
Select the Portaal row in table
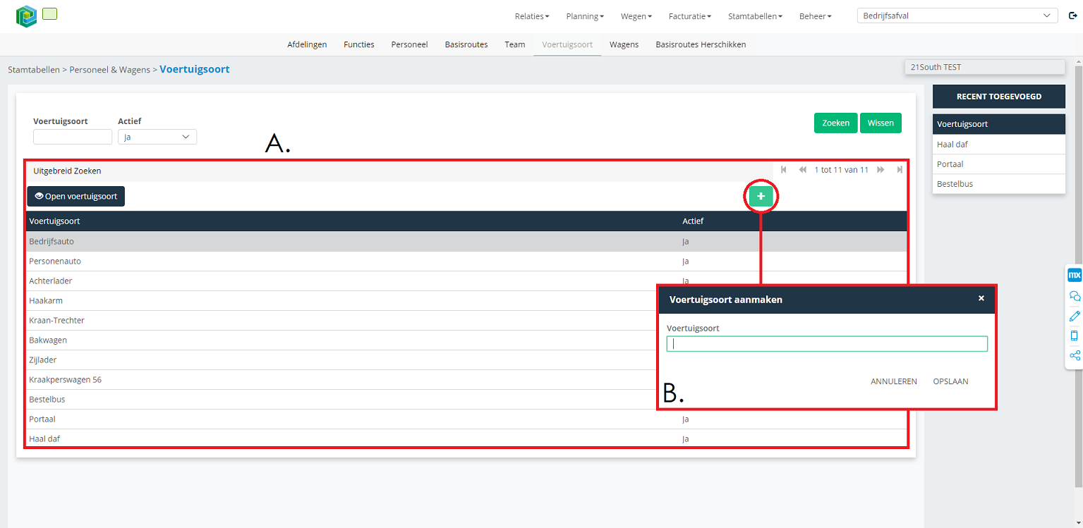pyautogui.click(x=466, y=419)
